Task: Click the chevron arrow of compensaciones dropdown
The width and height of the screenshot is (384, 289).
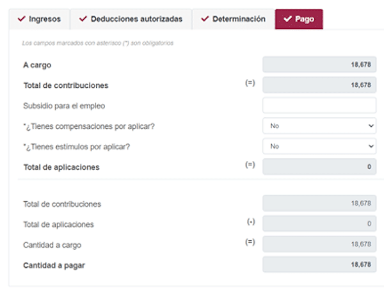Action: 371,126
